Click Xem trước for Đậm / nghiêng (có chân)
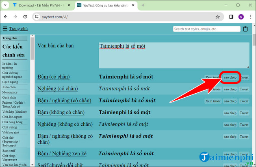 (x=213, y=101)
